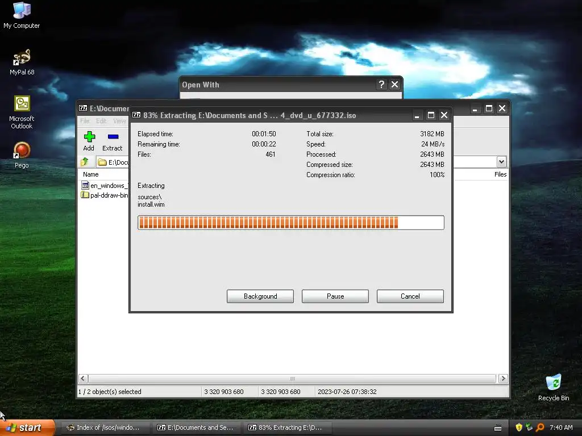Image resolution: width=582 pixels, height=436 pixels.
Task: Minimize the 7-Zip file manager window
Action: point(475,108)
